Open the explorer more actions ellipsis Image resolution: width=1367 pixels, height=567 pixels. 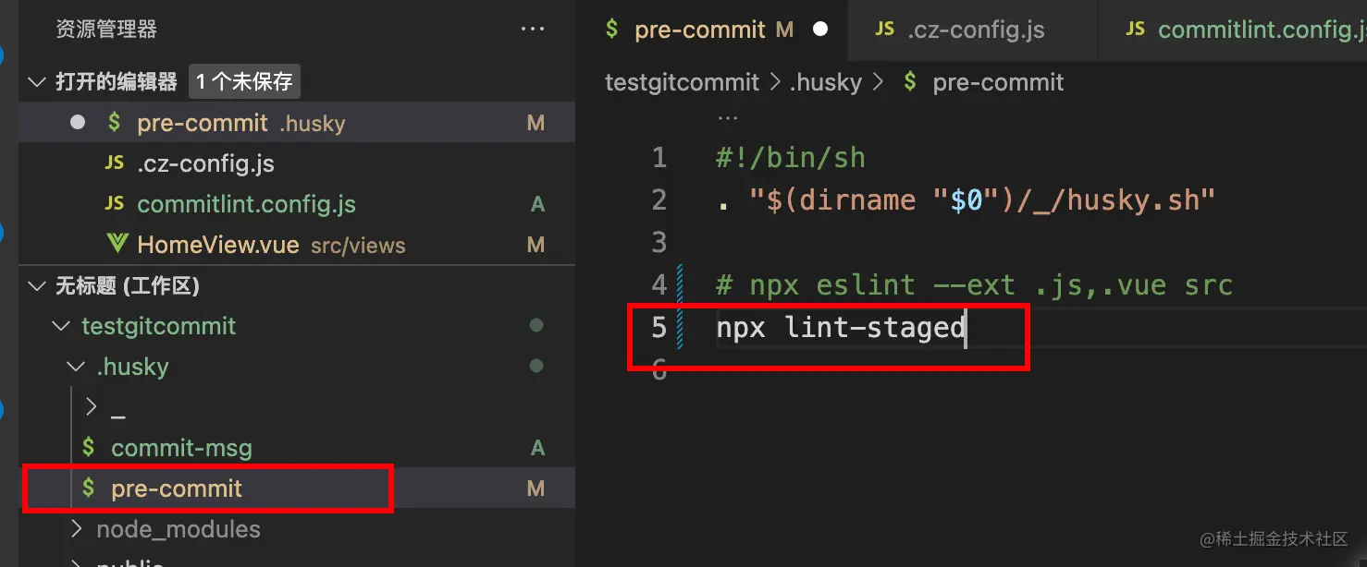pos(533,30)
